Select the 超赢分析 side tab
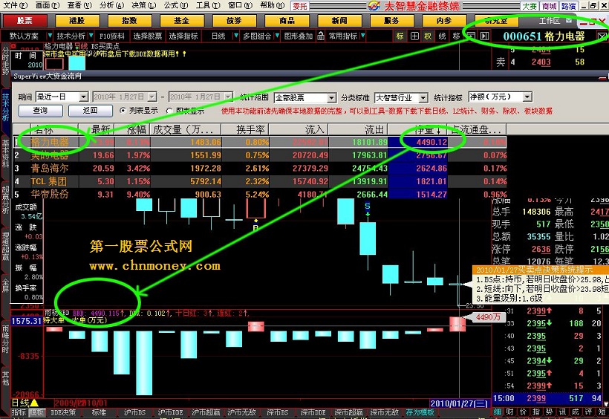 point(5,200)
